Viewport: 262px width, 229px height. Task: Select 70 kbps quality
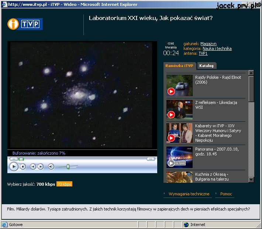[x=64, y=184]
